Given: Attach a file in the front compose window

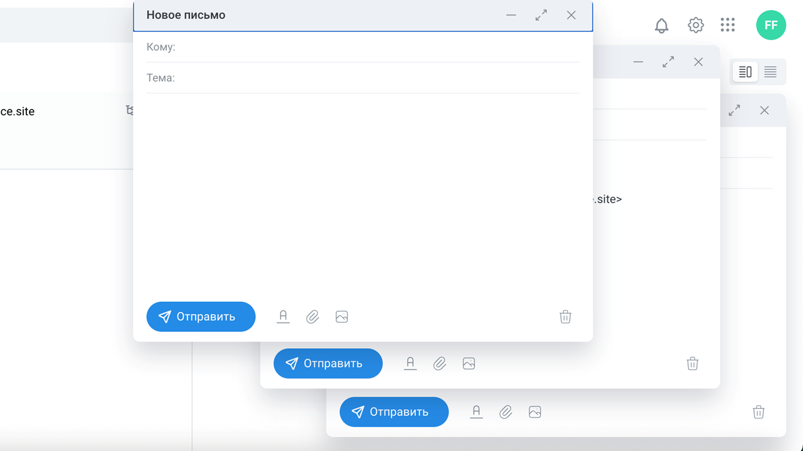Looking at the screenshot, I should tap(312, 317).
